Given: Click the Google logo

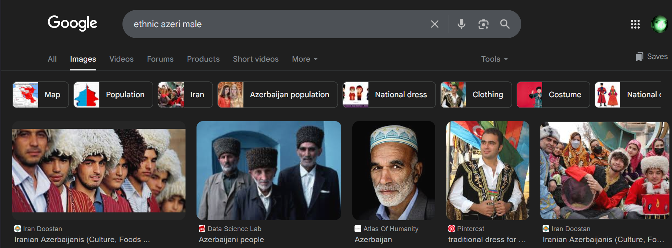Looking at the screenshot, I should click(x=72, y=23).
